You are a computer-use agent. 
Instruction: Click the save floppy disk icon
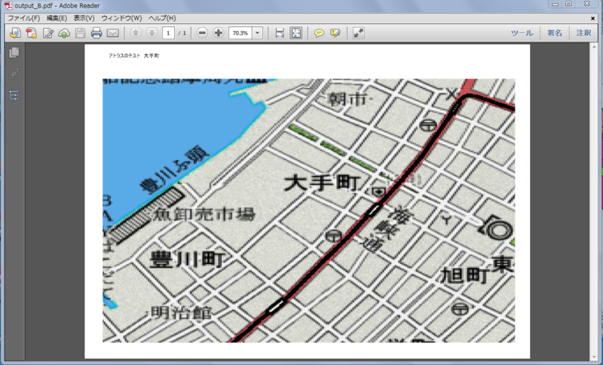[x=80, y=33]
